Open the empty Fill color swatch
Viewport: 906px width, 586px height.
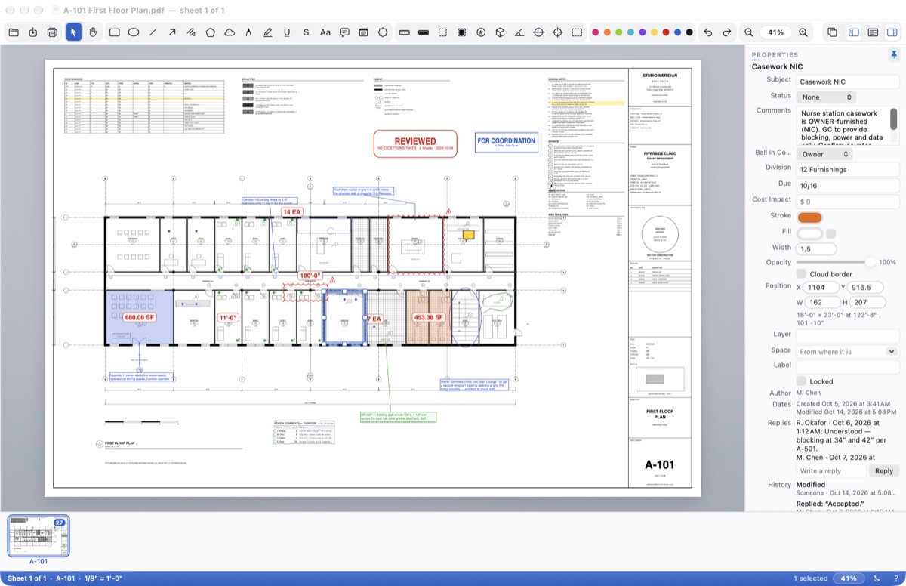tap(809, 233)
